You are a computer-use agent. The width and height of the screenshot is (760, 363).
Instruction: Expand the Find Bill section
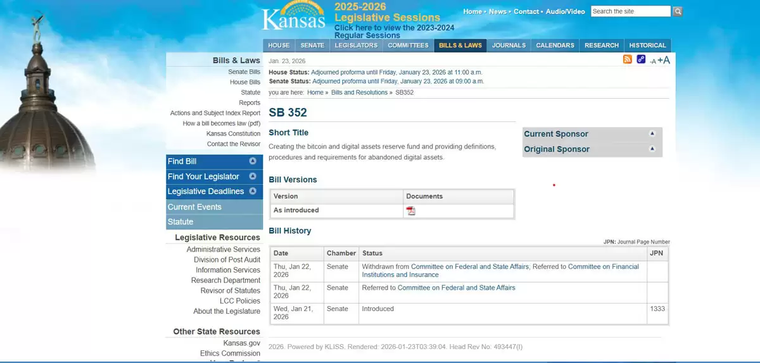(253, 161)
